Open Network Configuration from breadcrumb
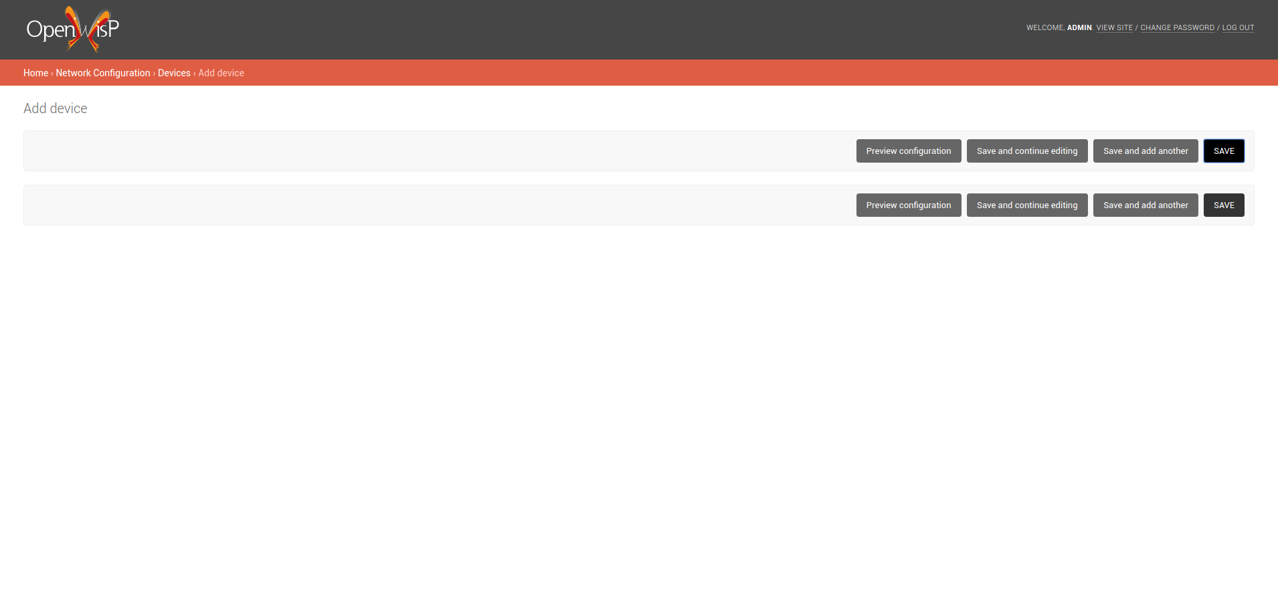 (102, 72)
